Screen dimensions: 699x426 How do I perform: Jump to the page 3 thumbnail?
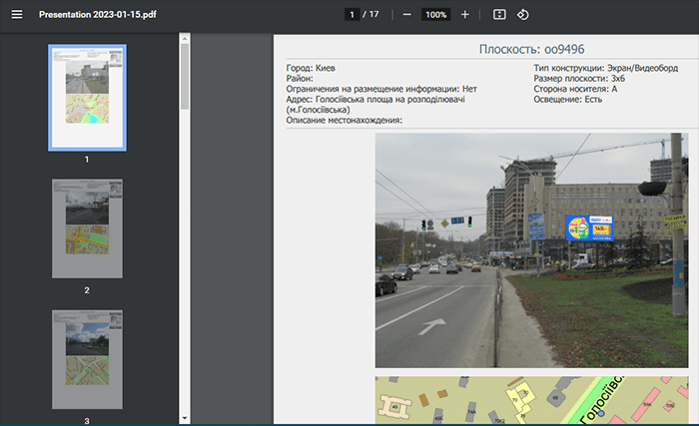pos(87,359)
